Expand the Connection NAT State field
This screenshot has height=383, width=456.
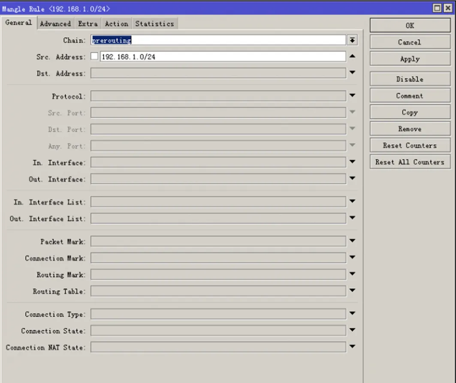click(x=352, y=346)
